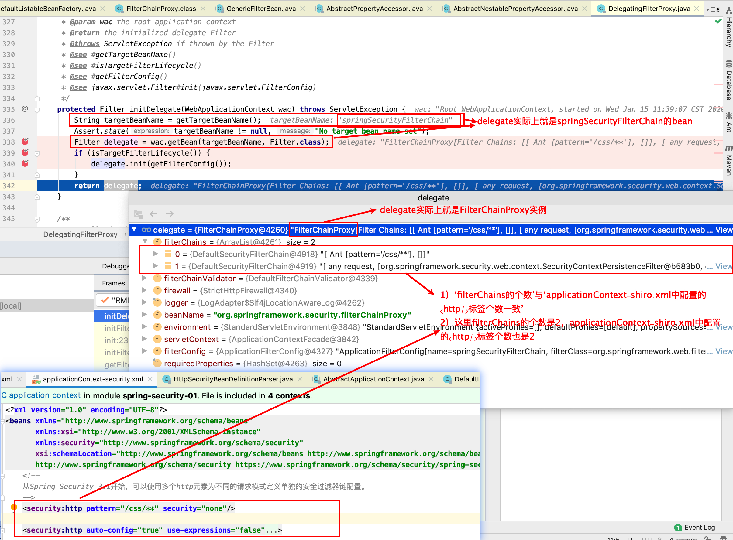Click override gutter icon on line 335
This screenshot has height=540, width=733.
tap(25, 109)
